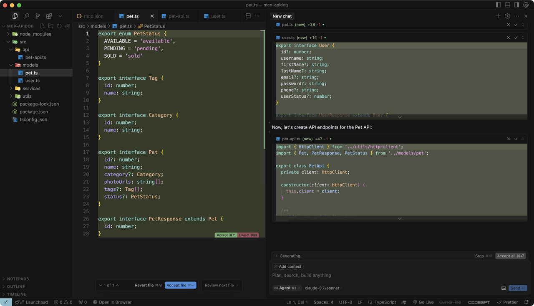Open notifications bell in status bar

[527, 302]
